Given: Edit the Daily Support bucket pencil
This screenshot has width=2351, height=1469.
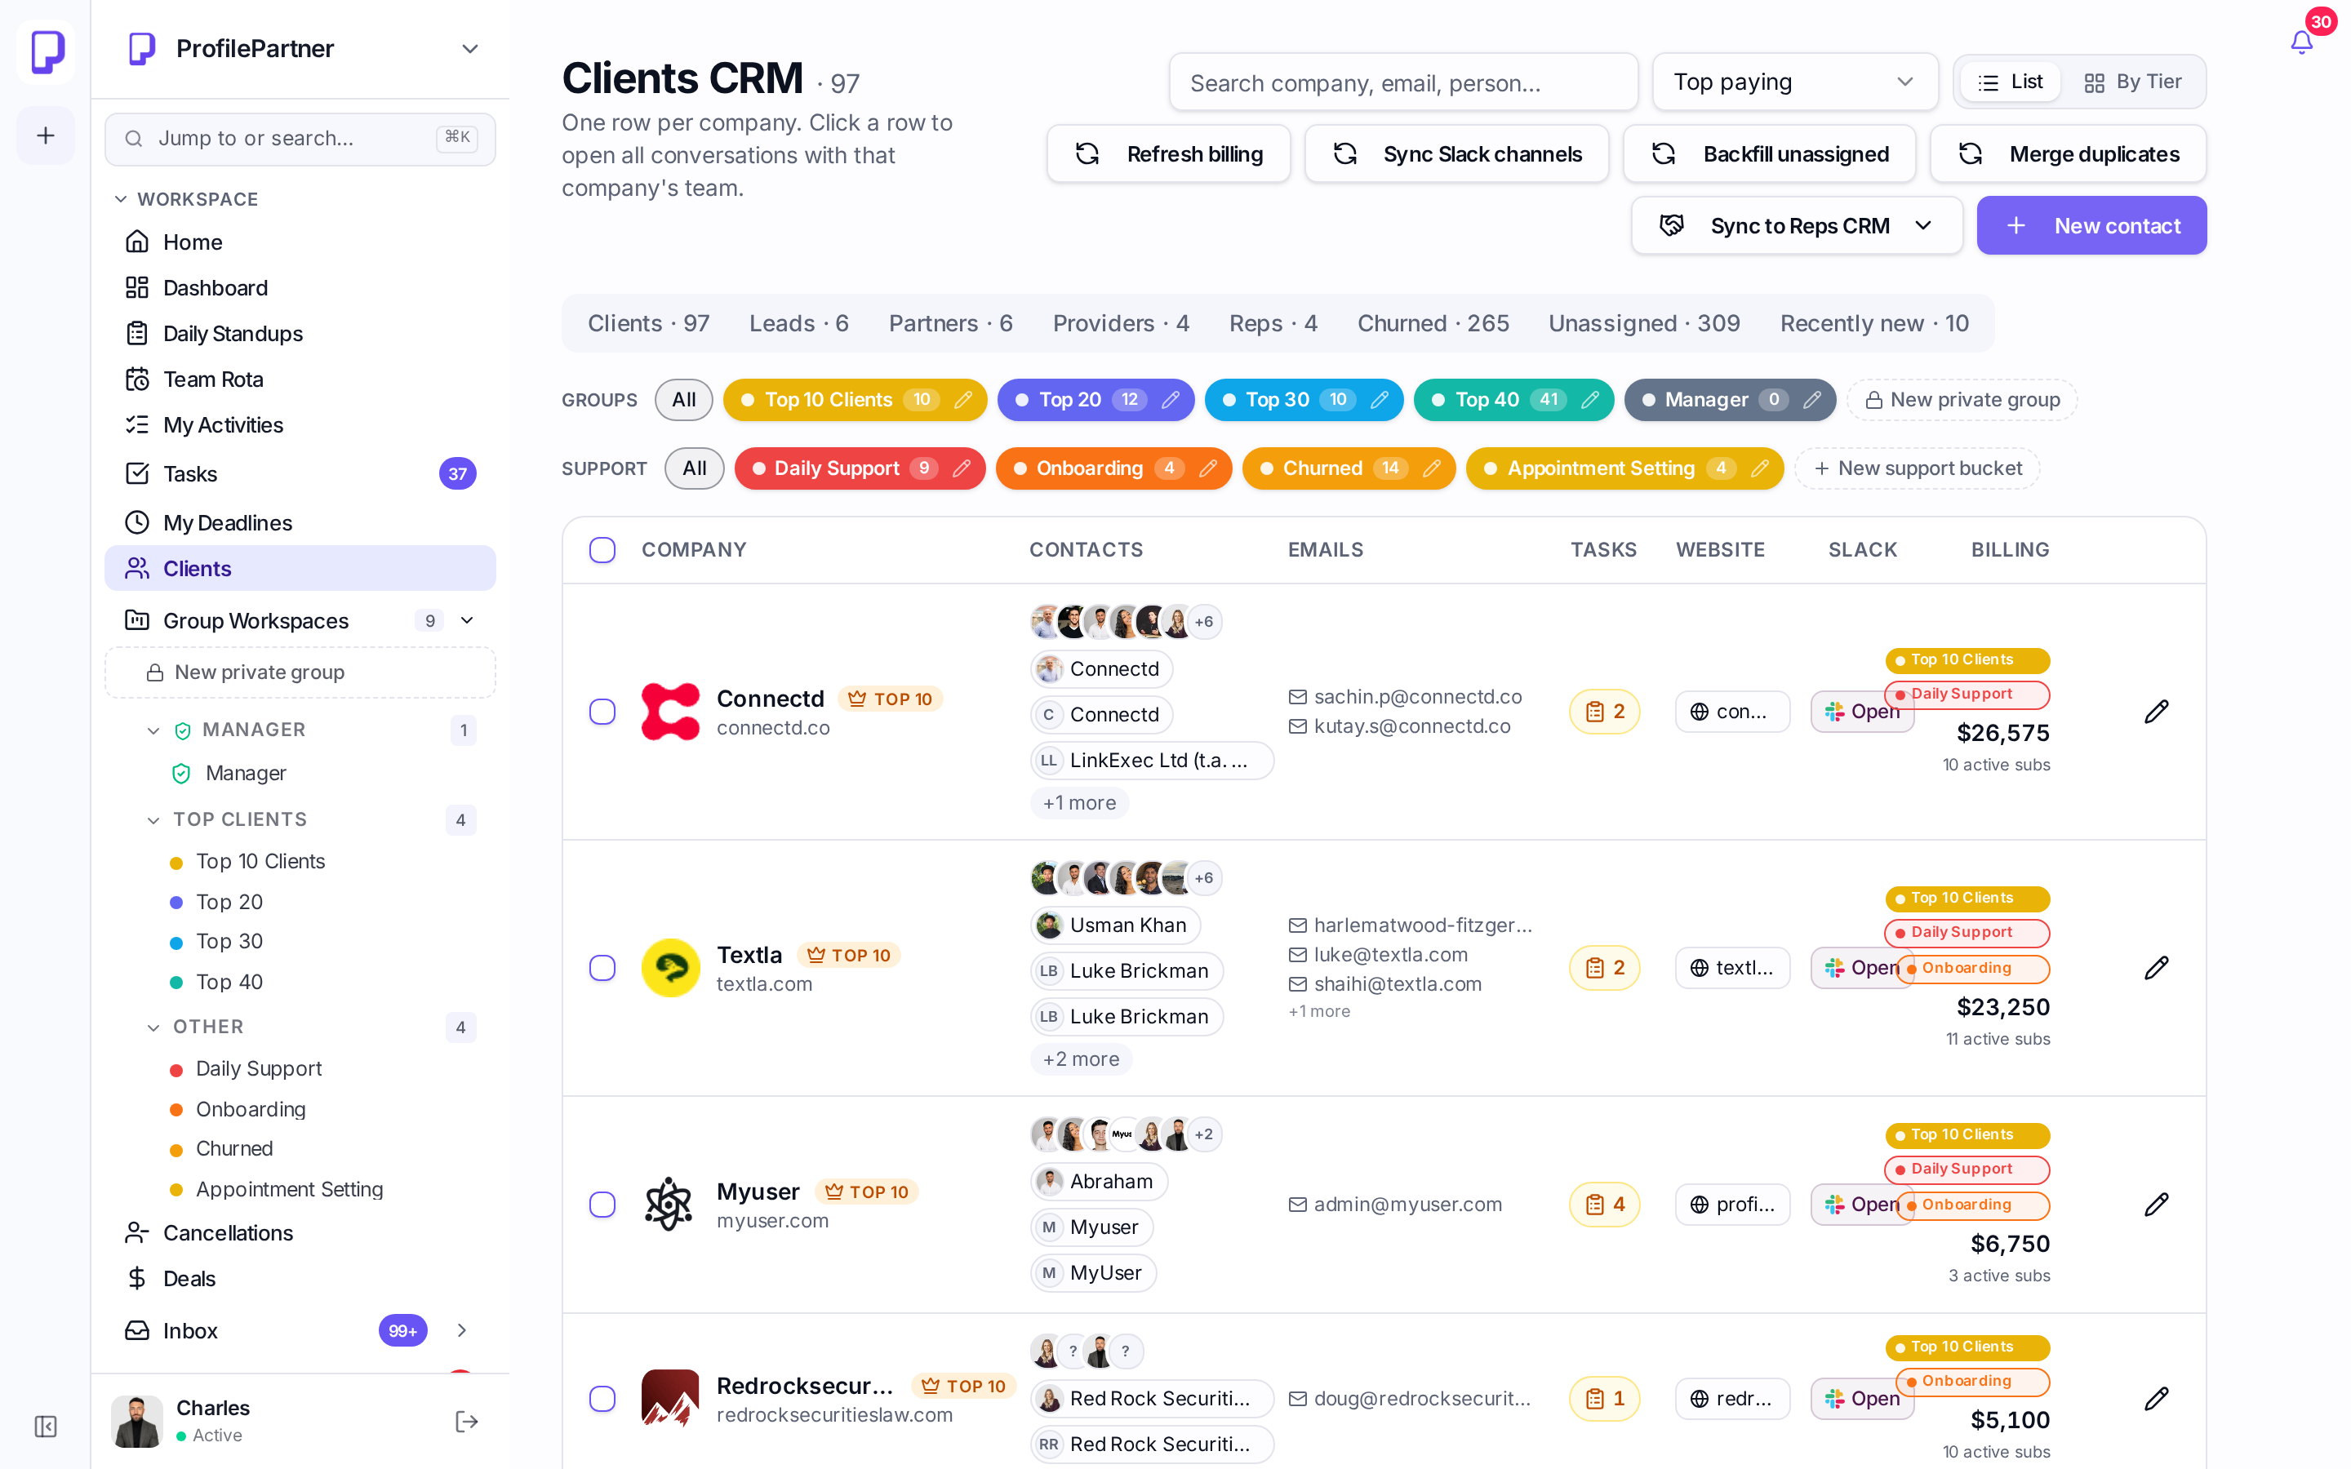Looking at the screenshot, I should click(x=961, y=468).
